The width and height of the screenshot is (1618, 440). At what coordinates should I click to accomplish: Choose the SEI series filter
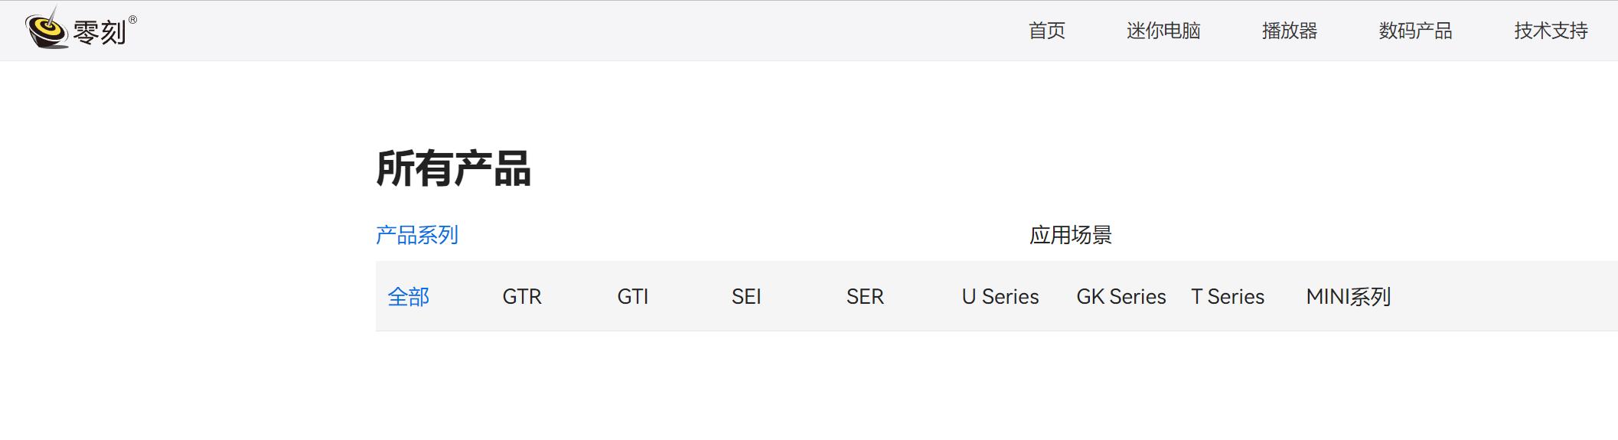coord(746,297)
